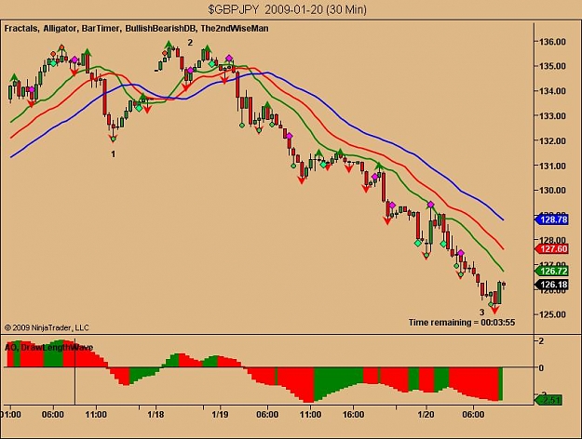The height and width of the screenshot is (439, 582).
Task: Click the green fractal circle above wave label 1
Action: pos(114,139)
